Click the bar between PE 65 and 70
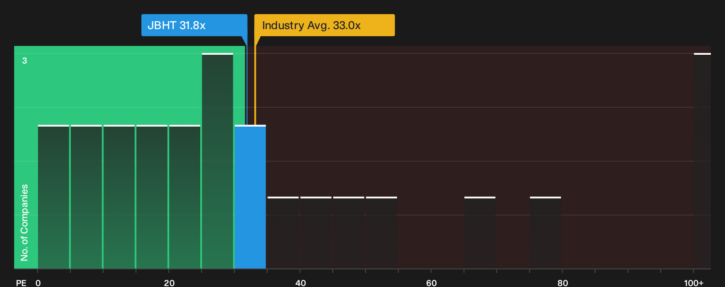725x287 pixels. pyautogui.click(x=480, y=233)
